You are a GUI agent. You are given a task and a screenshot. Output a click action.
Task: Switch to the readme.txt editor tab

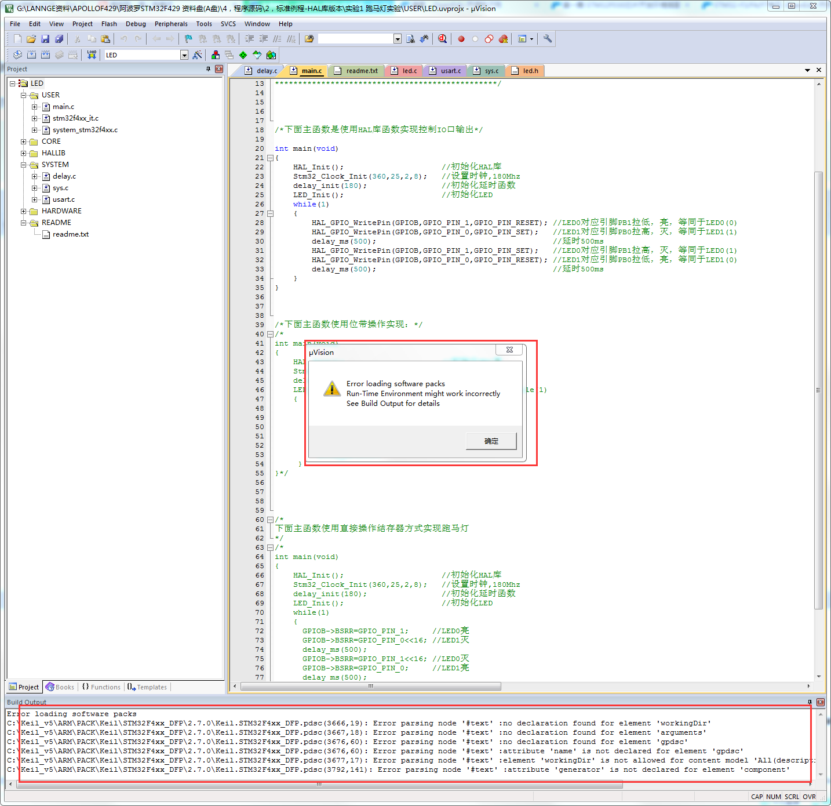coord(356,71)
